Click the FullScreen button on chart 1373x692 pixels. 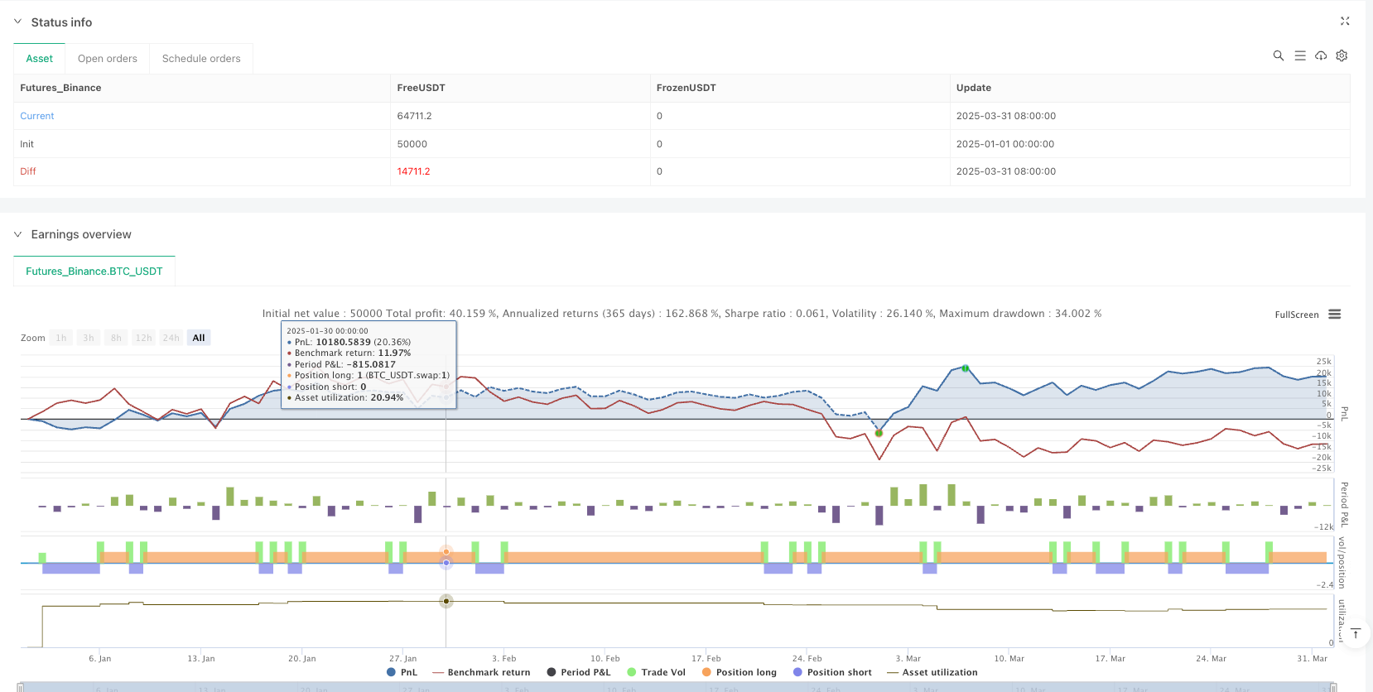point(1296,315)
